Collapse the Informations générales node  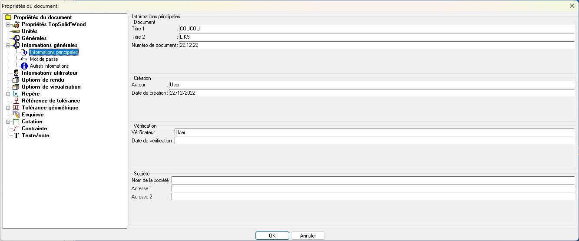pyautogui.click(x=8, y=45)
